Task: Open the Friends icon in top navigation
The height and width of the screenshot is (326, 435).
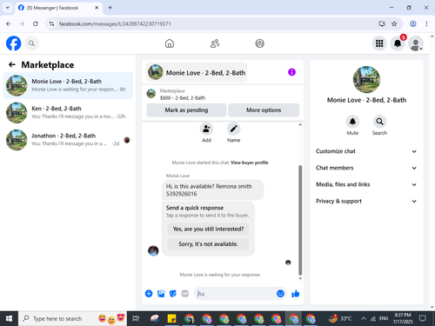Action: [x=215, y=43]
